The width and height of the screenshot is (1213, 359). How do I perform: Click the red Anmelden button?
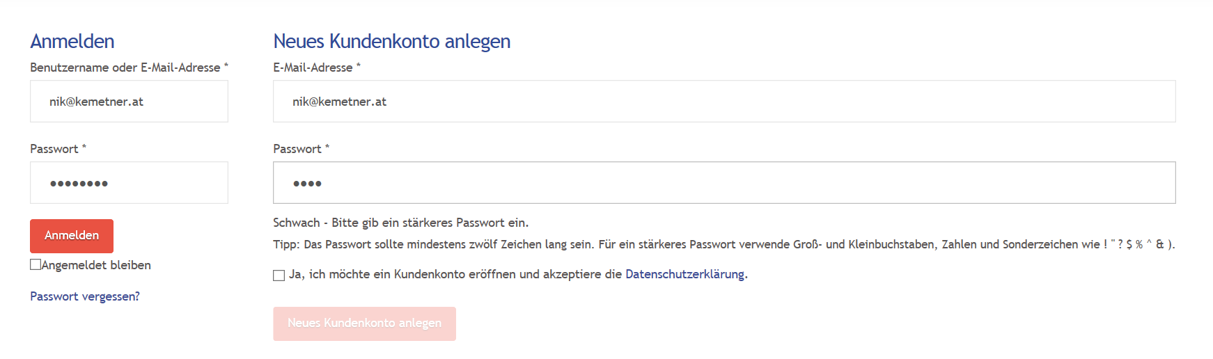click(x=72, y=236)
